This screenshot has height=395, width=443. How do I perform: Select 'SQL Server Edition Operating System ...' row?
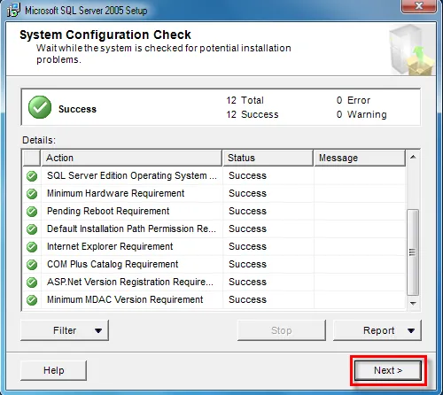click(x=214, y=175)
